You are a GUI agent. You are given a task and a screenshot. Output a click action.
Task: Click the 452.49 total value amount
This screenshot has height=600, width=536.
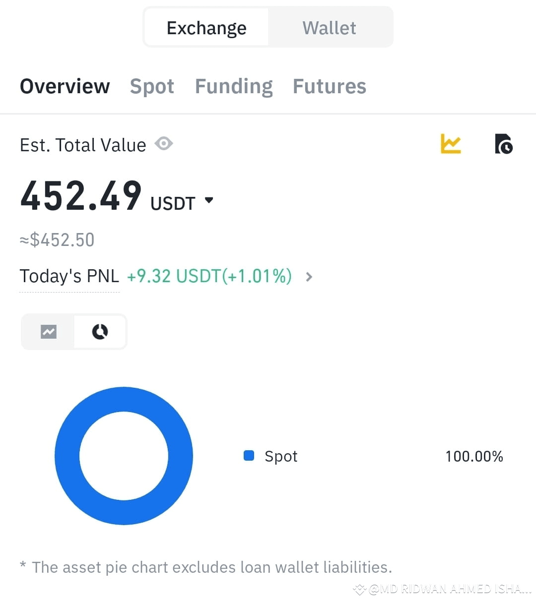81,196
